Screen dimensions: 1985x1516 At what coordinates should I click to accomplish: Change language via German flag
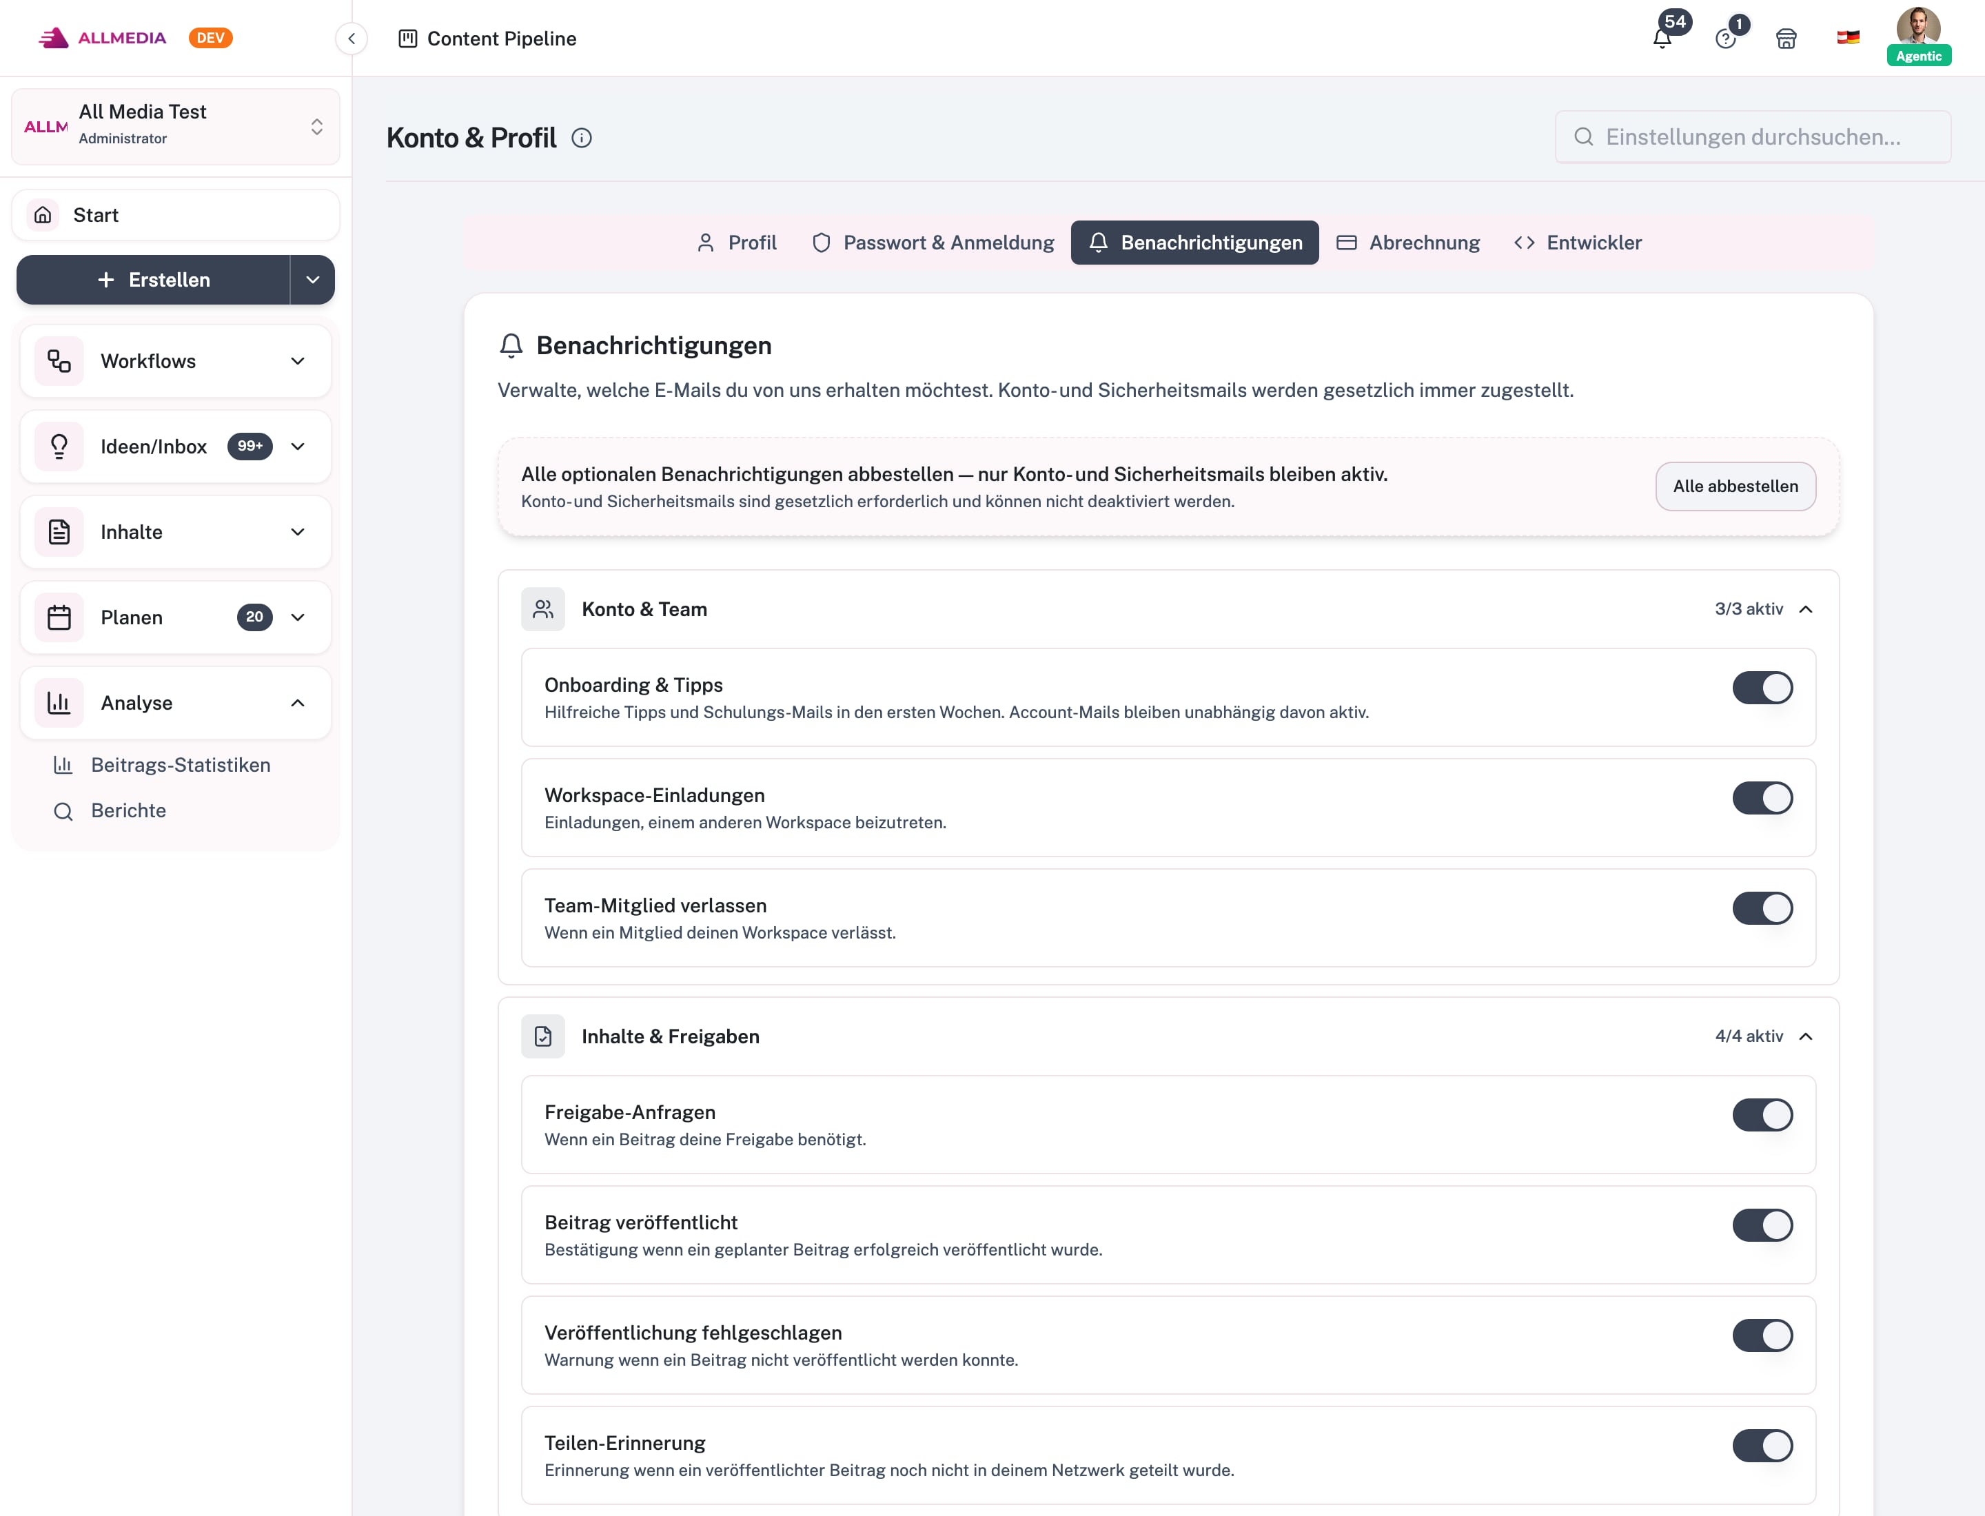pos(1848,38)
